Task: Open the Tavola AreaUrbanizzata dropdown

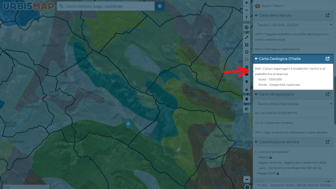Action: click(293, 104)
